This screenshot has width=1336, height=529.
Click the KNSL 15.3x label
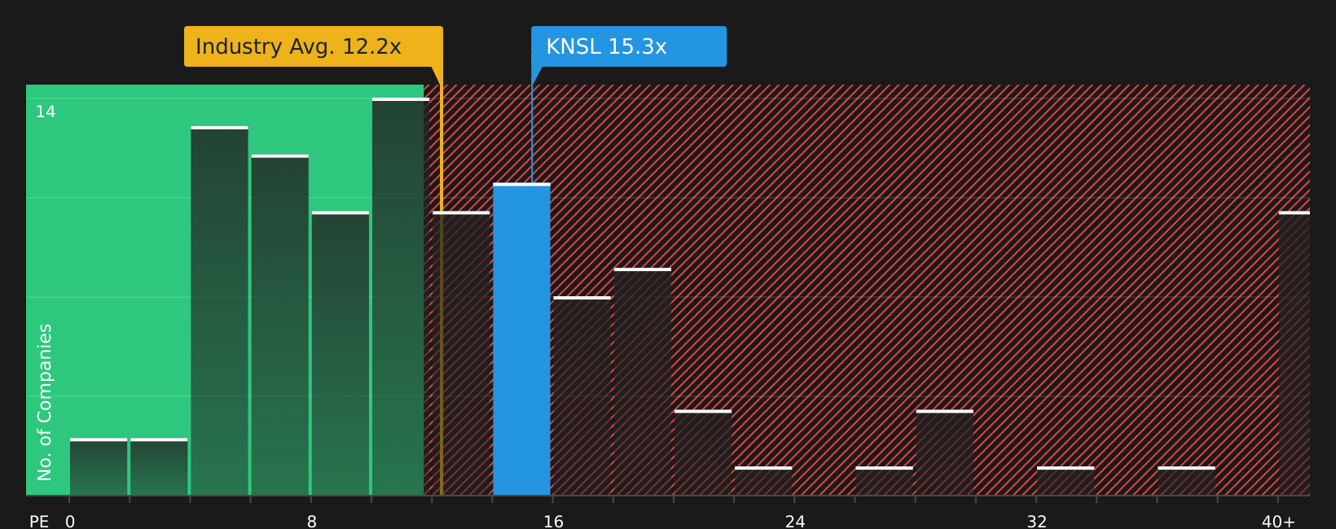[x=629, y=46]
